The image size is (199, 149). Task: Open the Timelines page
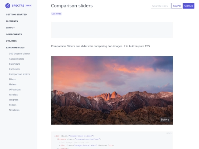pyautogui.click(x=14, y=110)
